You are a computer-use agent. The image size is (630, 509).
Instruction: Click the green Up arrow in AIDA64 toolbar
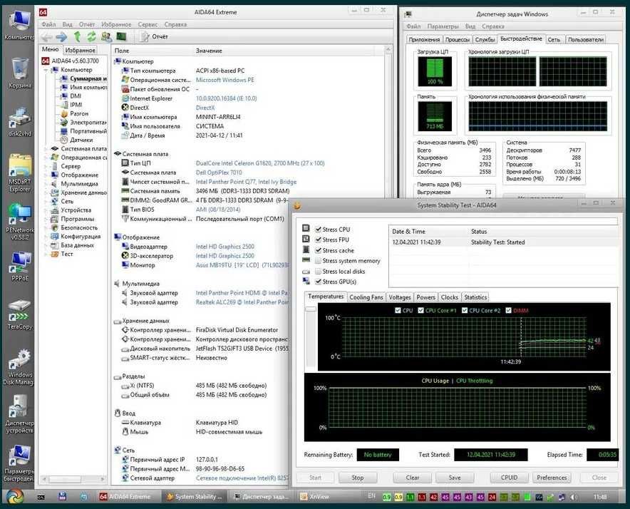point(77,37)
